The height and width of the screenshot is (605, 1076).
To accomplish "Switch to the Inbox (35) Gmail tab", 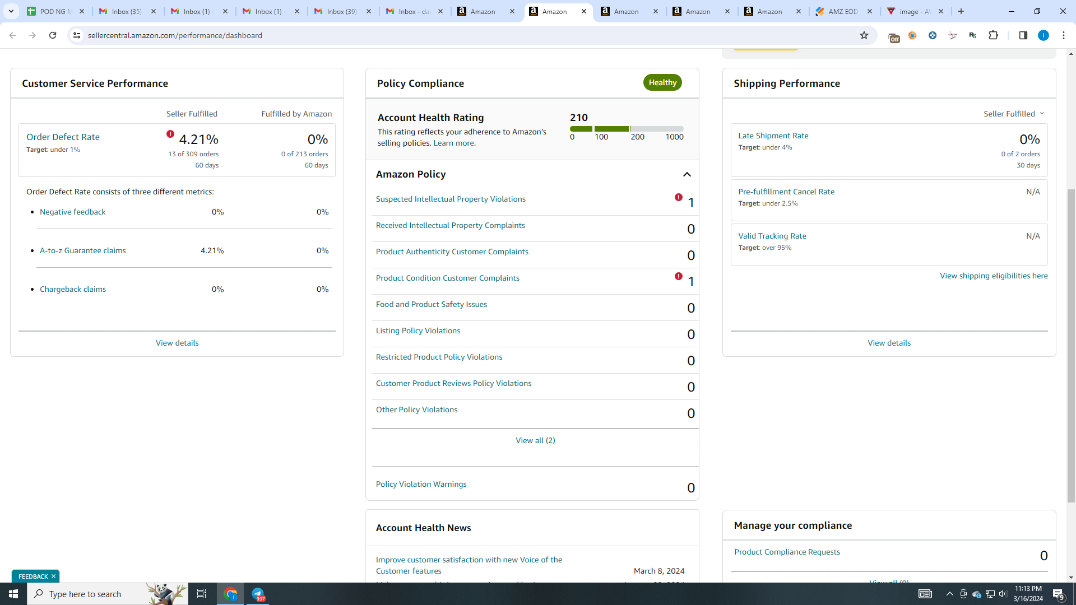I will pyautogui.click(x=128, y=11).
